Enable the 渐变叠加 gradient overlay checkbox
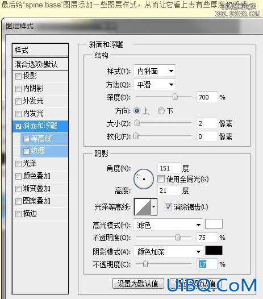This screenshot has height=299, width=263. [x=18, y=189]
